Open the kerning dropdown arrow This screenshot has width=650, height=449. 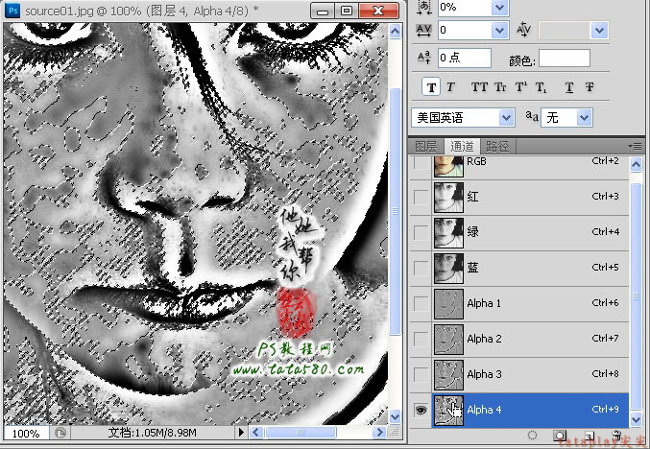coord(599,31)
